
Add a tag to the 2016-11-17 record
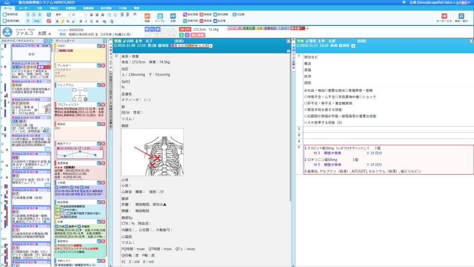pyautogui.click(x=353, y=46)
